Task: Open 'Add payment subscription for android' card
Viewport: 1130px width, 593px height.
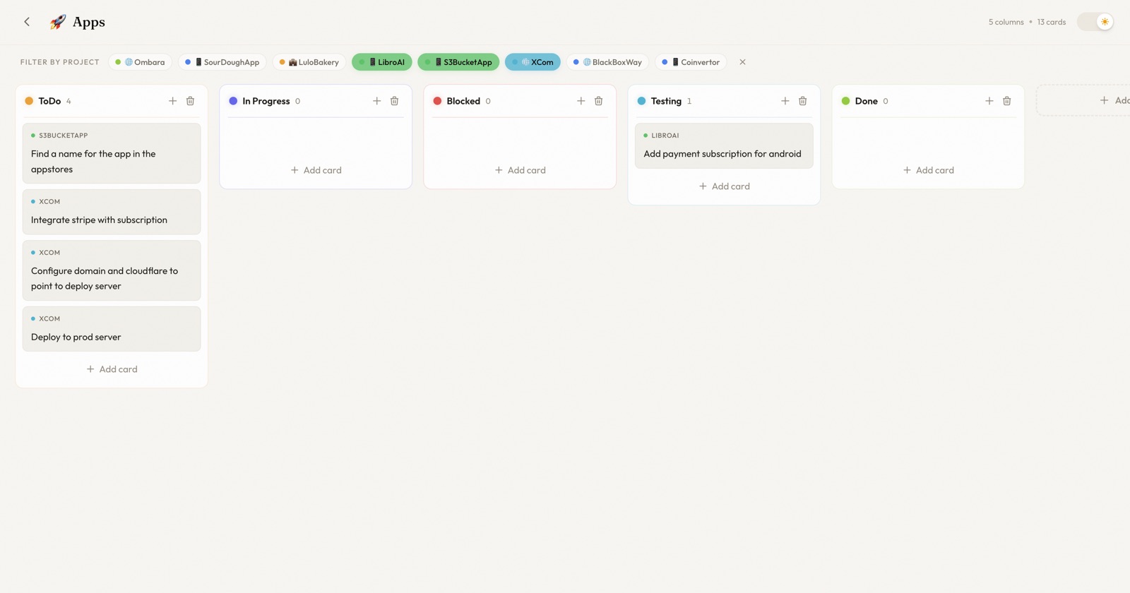Action: coord(724,146)
